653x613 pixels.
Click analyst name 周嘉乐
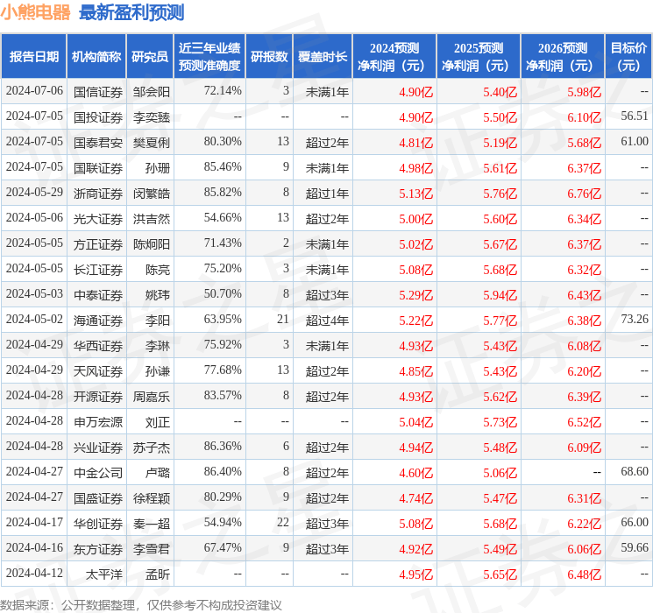(152, 396)
